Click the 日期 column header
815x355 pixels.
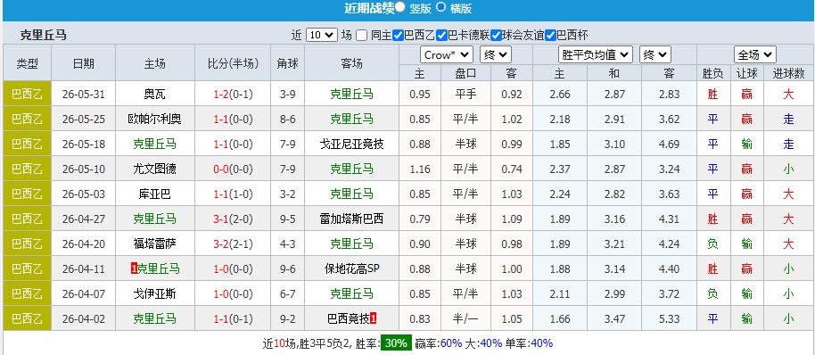point(83,63)
